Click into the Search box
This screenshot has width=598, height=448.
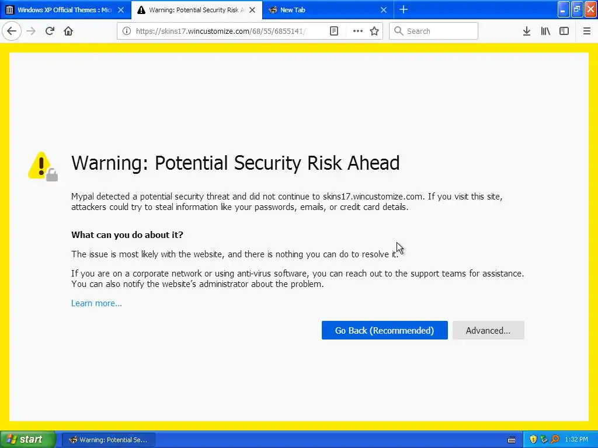click(x=434, y=31)
